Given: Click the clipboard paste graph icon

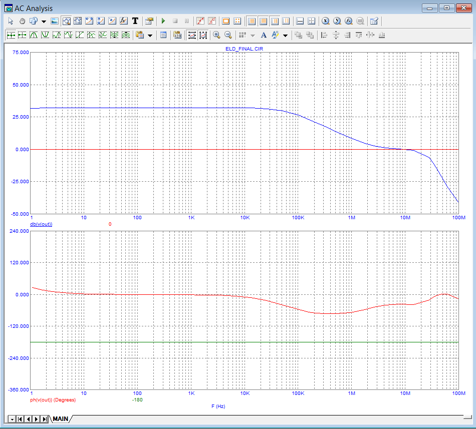Looking at the screenshot, I should point(140,35).
